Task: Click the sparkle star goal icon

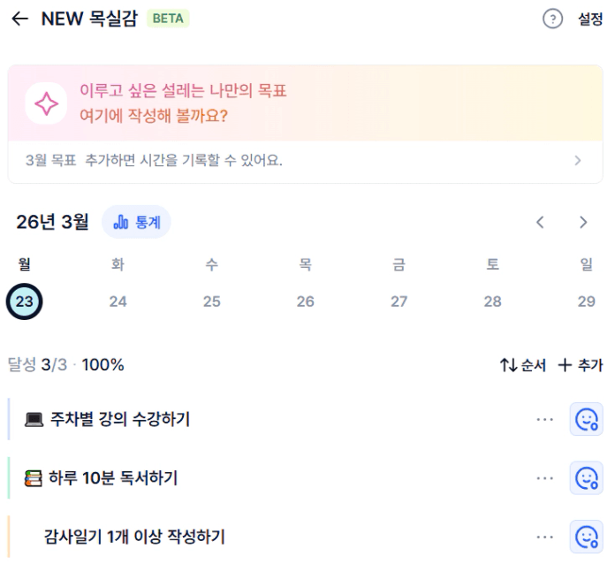Action: pos(46,104)
